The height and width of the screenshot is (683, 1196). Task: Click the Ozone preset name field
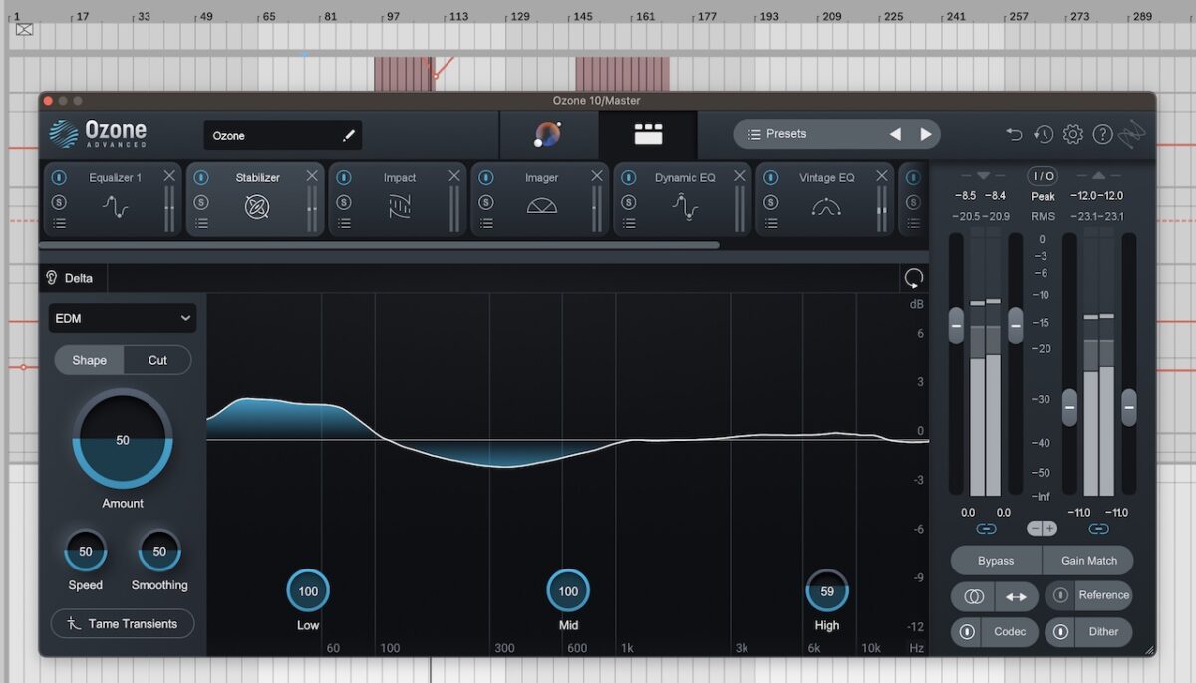(283, 136)
